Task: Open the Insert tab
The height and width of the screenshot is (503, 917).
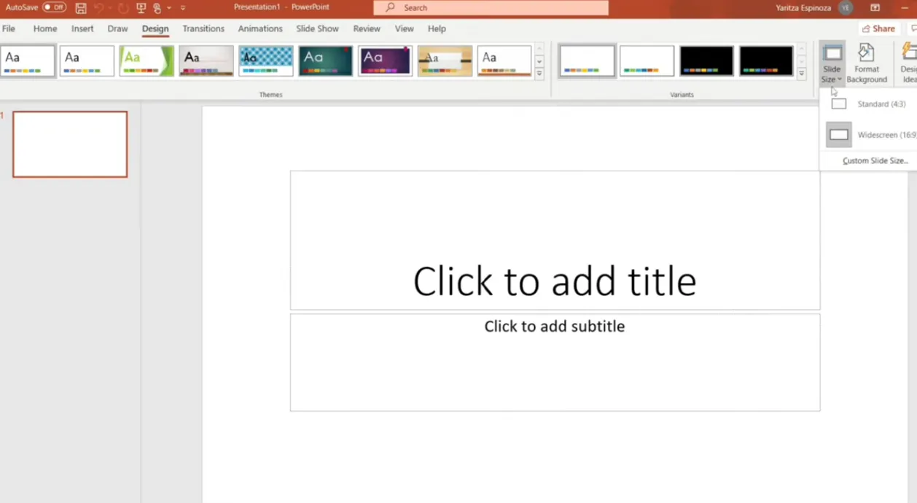Action: click(82, 28)
